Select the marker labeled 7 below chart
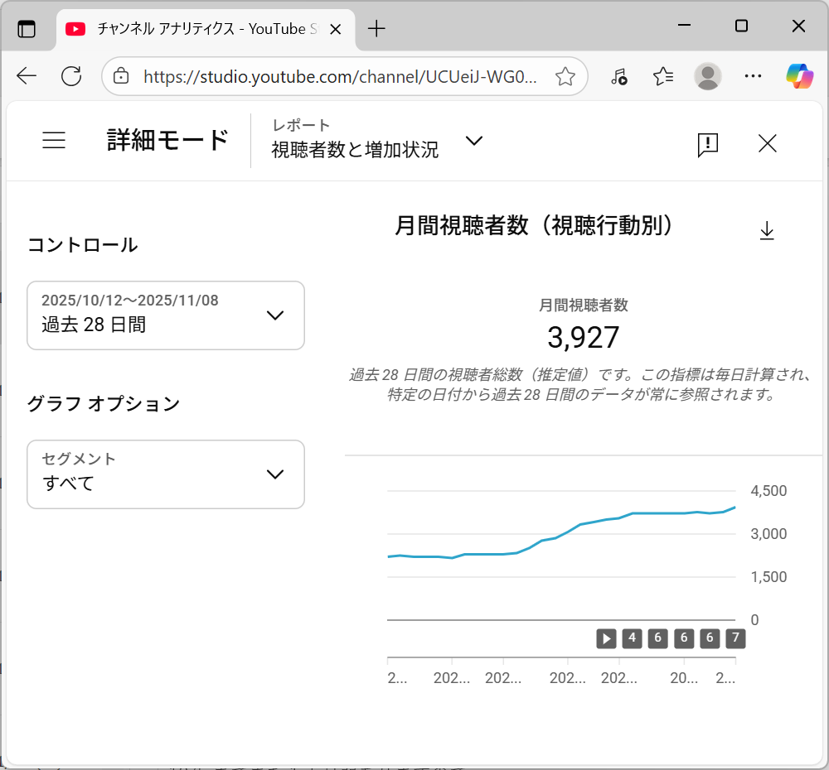This screenshot has width=829, height=770. tap(734, 638)
